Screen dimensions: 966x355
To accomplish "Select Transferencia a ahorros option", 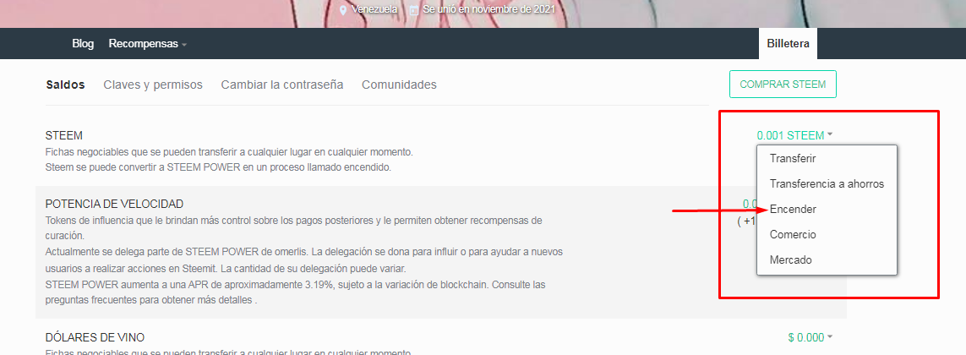I will (827, 183).
